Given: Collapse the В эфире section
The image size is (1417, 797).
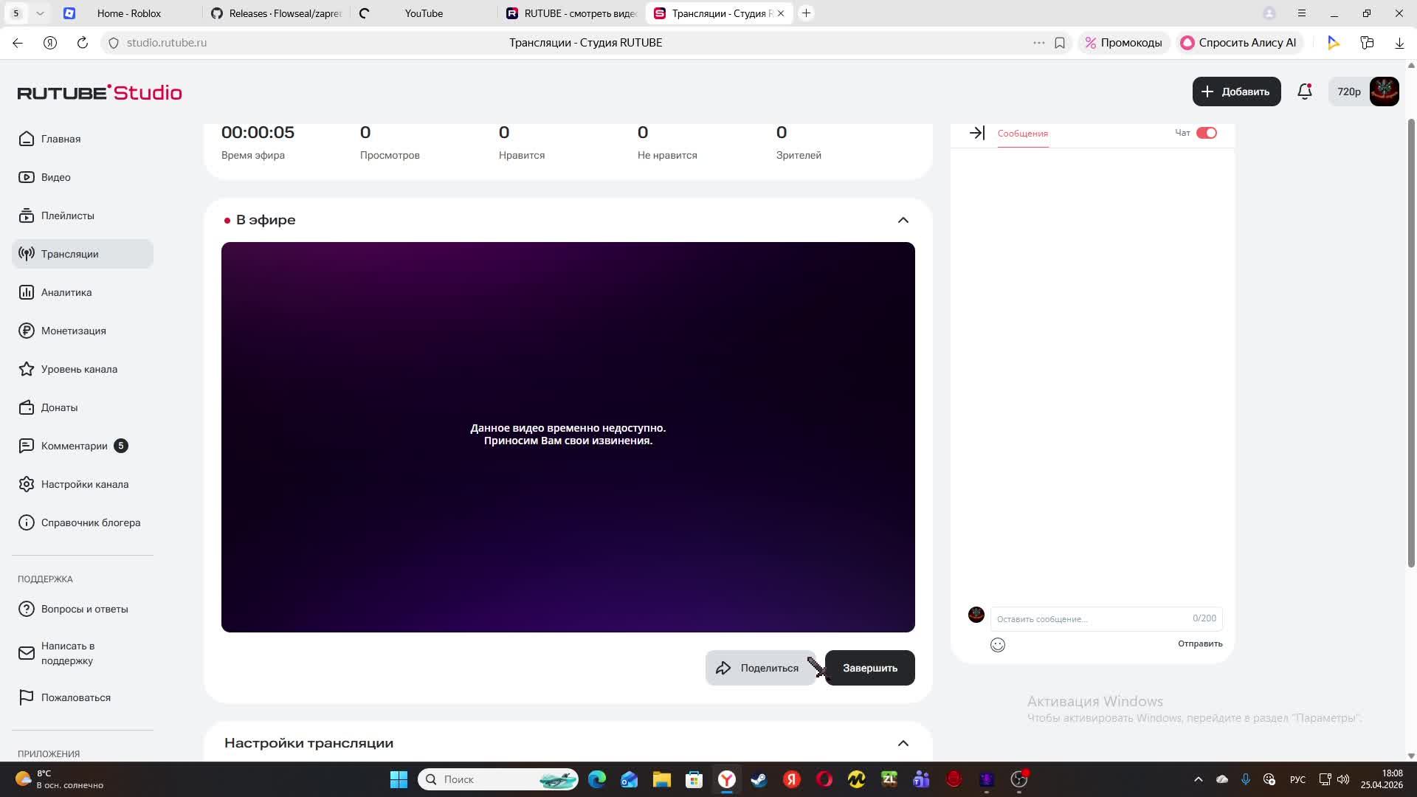Looking at the screenshot, I should (903, 220).
